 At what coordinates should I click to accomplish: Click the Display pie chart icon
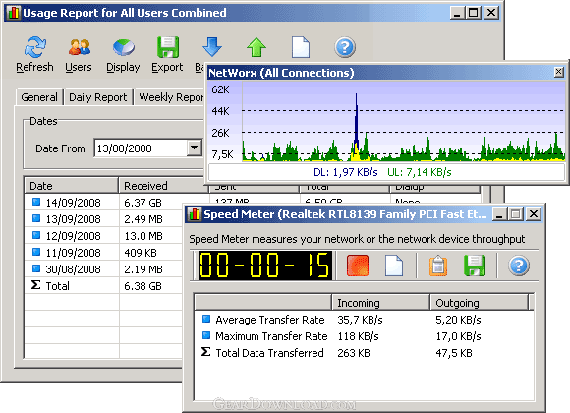click(124, 47)
